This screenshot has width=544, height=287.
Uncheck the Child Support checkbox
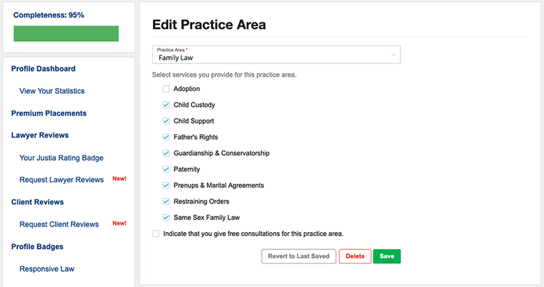click(166, 121)
